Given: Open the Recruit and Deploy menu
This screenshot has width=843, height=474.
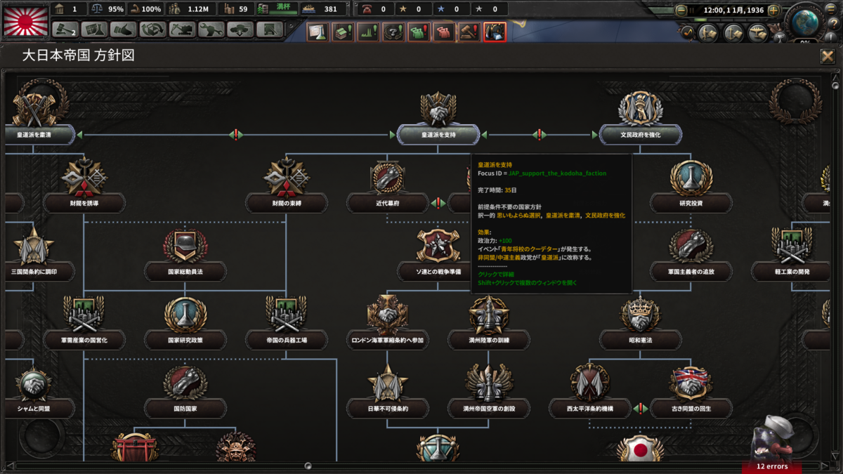Looking at the screenshot, I should (x=240, y=30).
